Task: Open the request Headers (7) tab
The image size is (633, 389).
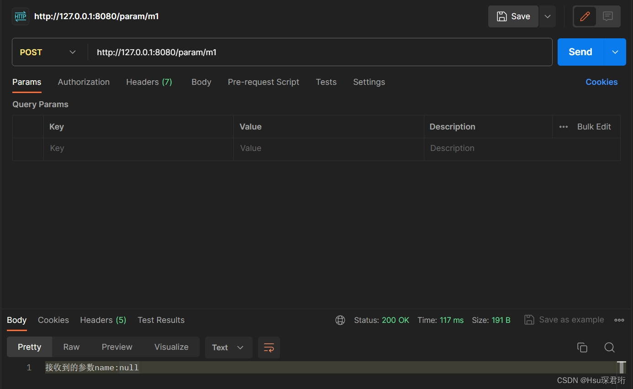Action: click(149, 82)
